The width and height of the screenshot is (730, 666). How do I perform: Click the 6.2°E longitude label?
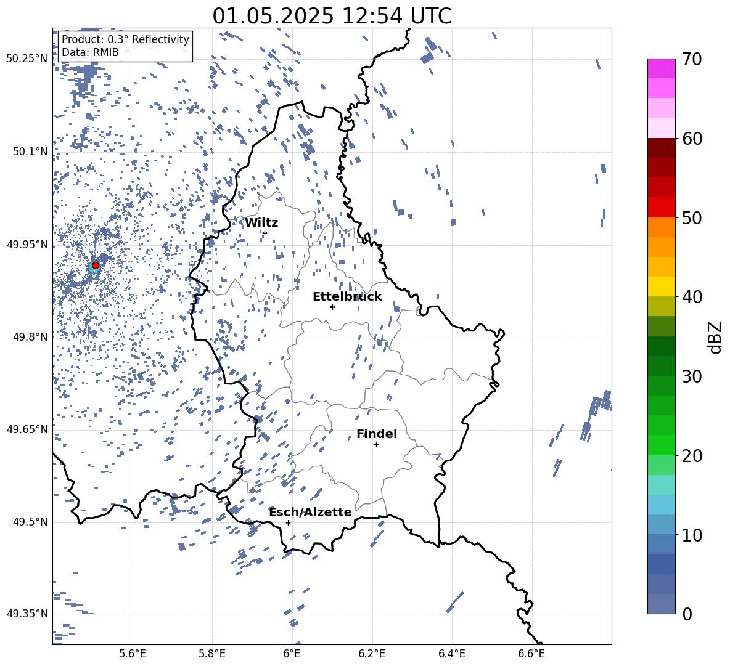coord(372,654)
